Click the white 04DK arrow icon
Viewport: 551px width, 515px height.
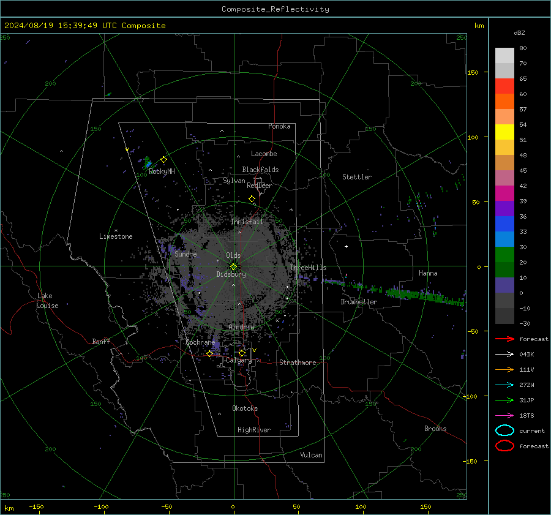click(504, 354)
